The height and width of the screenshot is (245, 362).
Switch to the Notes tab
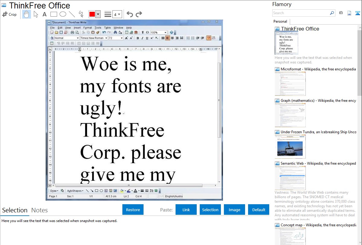(40, 210)
